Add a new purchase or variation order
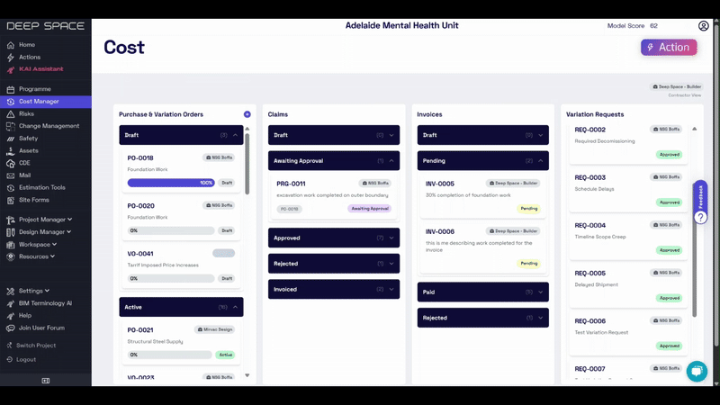The image size is (720, 405). tap(247, 114)
